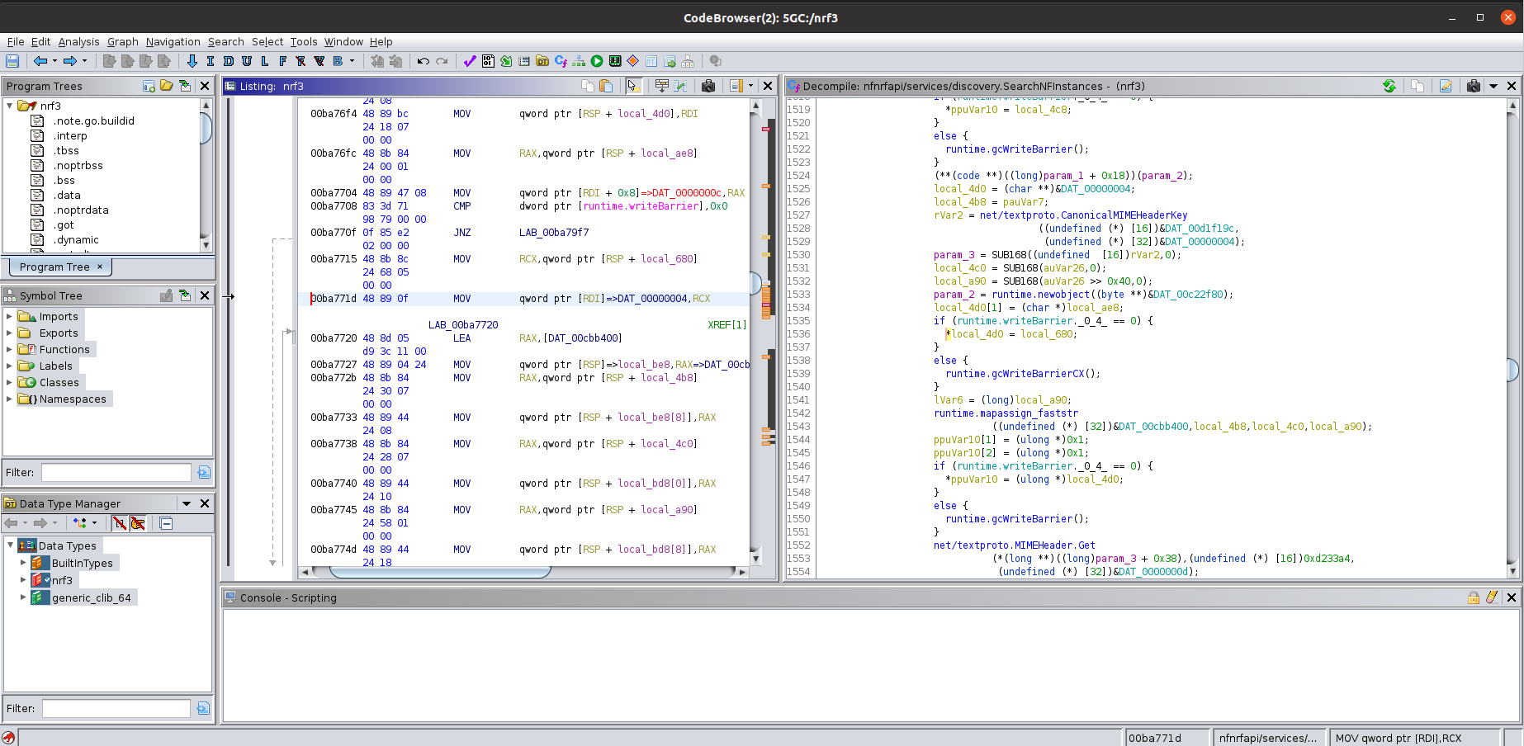1524x746 pixels.
Task: Clear the Console with the brush icon
Action: [1492, 597]
